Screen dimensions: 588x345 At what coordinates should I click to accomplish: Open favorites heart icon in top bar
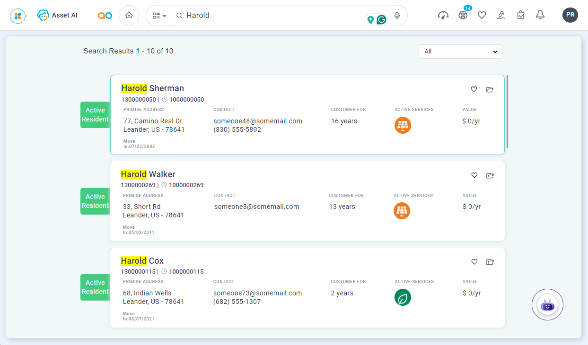tap(482, 15)
